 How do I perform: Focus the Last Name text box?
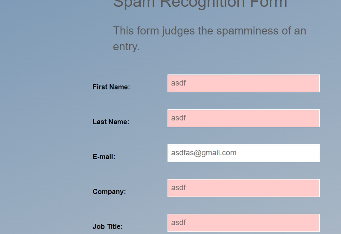click(243, 118)
